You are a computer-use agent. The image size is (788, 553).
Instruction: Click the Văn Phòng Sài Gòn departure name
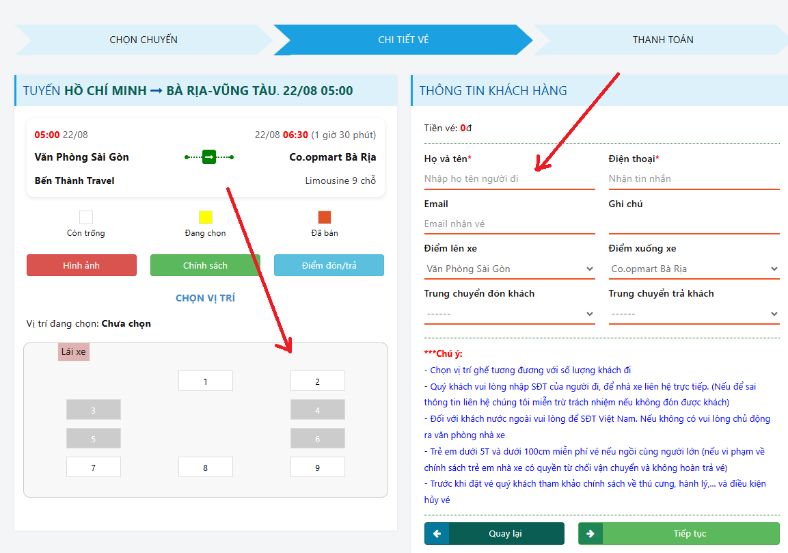81,157
